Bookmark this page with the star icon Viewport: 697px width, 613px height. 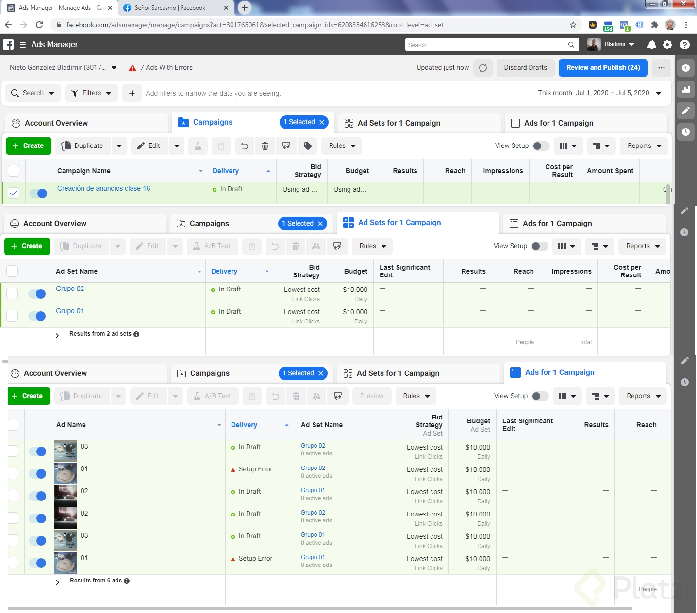point(573,25)
